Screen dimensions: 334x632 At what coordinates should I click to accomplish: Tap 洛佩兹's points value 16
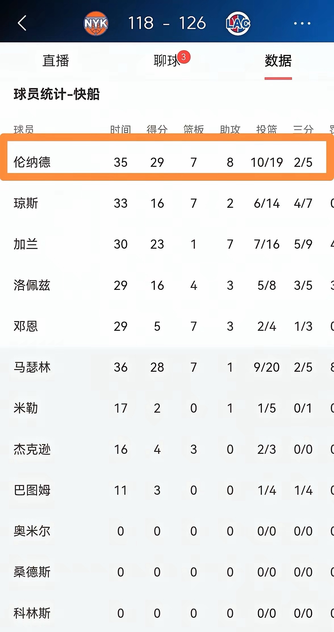click(x=158, y=285)
